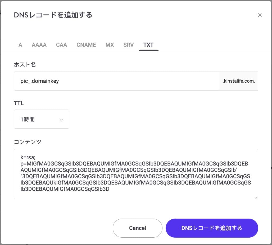Click the textarea resize handle corner
This screenshot has height=245, width=272.
click(x=256, y=197)
